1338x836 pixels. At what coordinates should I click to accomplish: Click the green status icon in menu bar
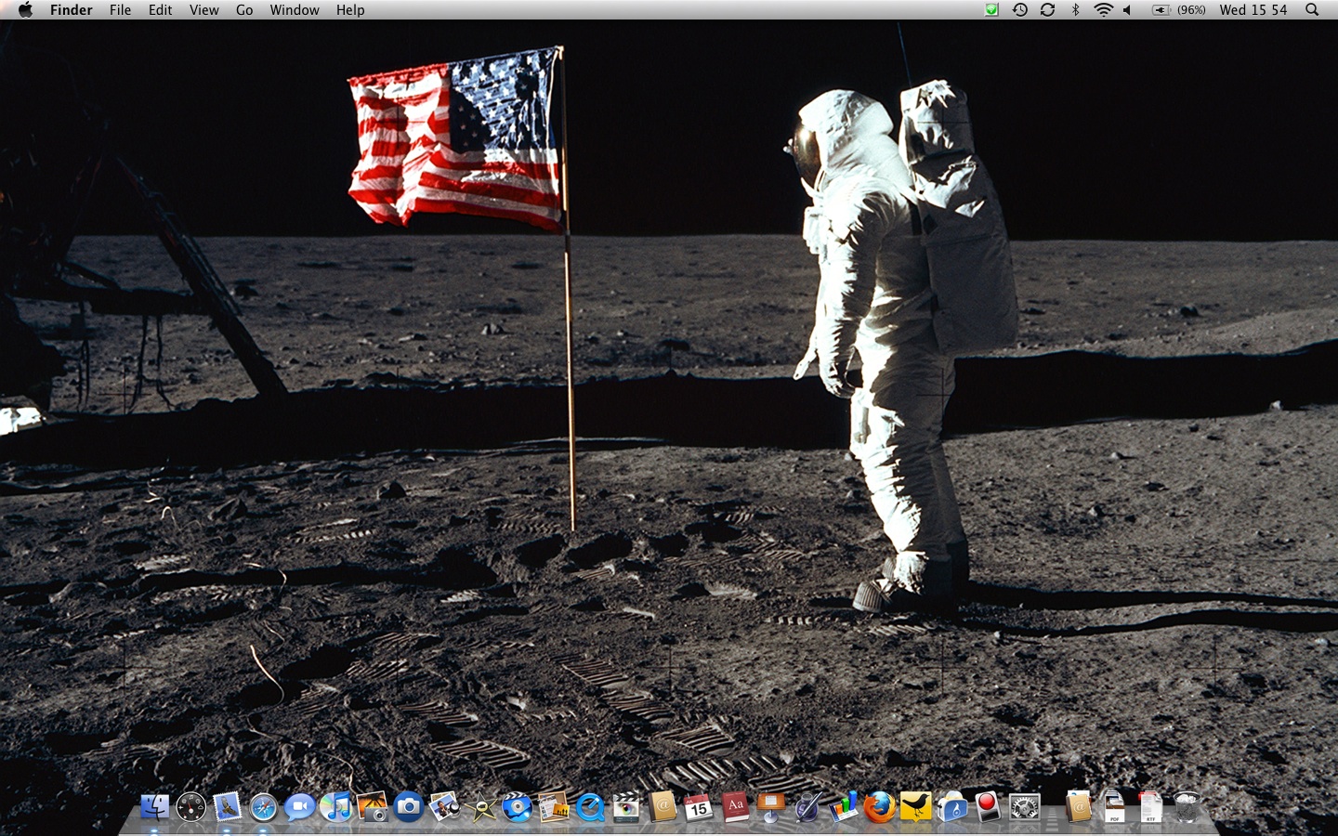[x=992, y=10]
